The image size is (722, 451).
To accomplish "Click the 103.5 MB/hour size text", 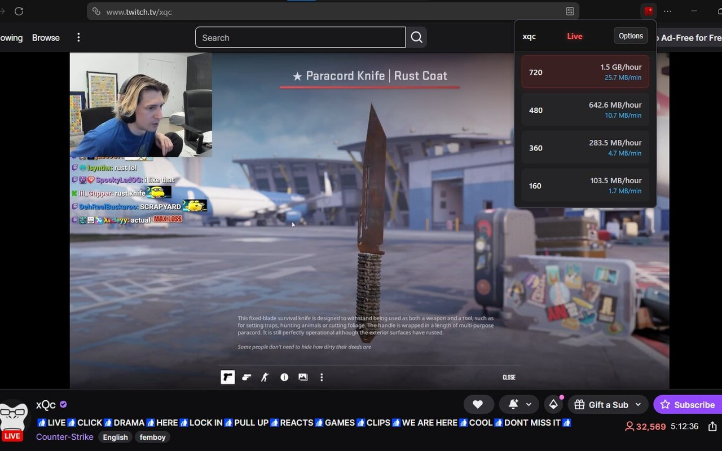I will (x=615, y=180).
